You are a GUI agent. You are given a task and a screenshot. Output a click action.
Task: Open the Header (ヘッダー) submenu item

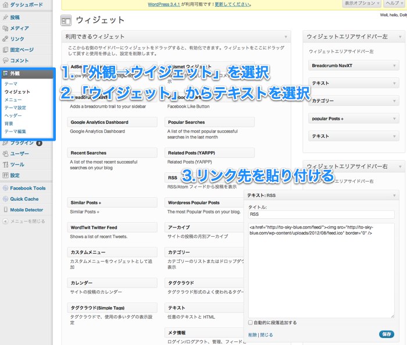(x=13, y=116)
